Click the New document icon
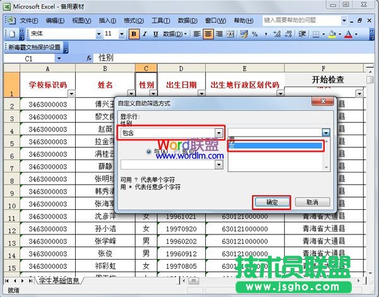Viewport: 379px width, 297px height. [12, 34]
